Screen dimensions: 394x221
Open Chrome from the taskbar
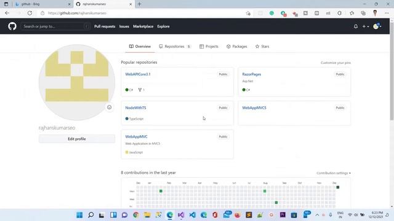click(136, 215)
